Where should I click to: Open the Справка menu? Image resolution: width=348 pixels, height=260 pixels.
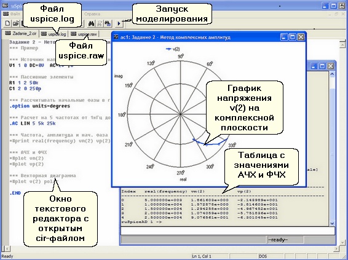click(x=92, y=14)
